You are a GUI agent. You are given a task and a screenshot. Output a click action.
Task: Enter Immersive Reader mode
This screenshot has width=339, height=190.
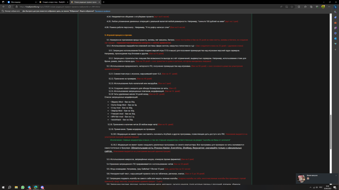(286, 7)
